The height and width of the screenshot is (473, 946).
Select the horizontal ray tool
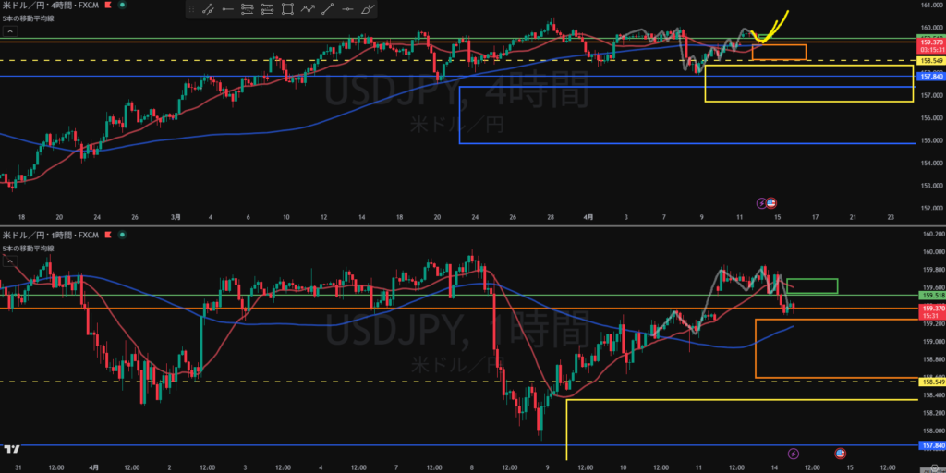pos(227,10)
